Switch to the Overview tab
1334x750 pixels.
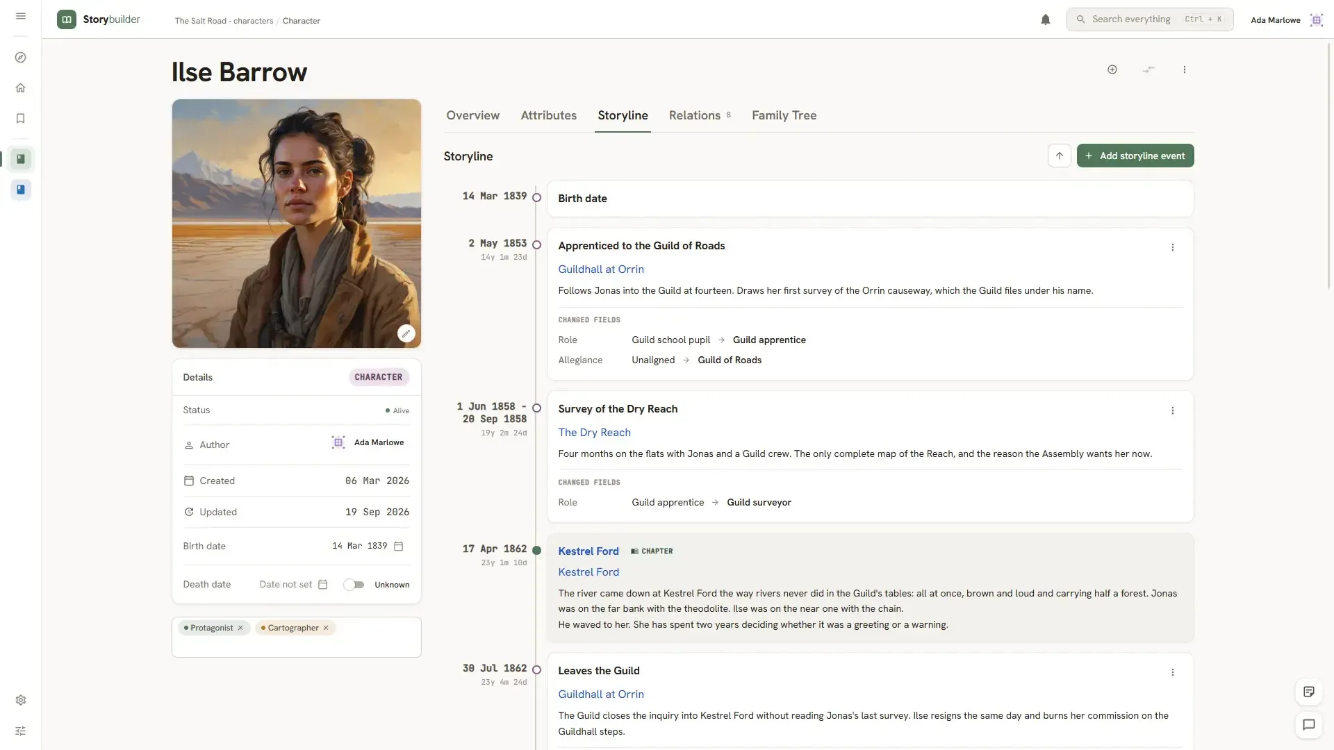point(473,115)
